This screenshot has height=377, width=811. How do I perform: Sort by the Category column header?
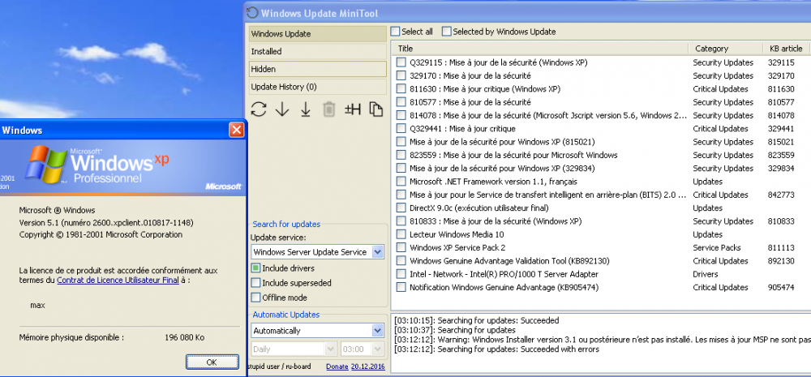[x=725, y=49]
